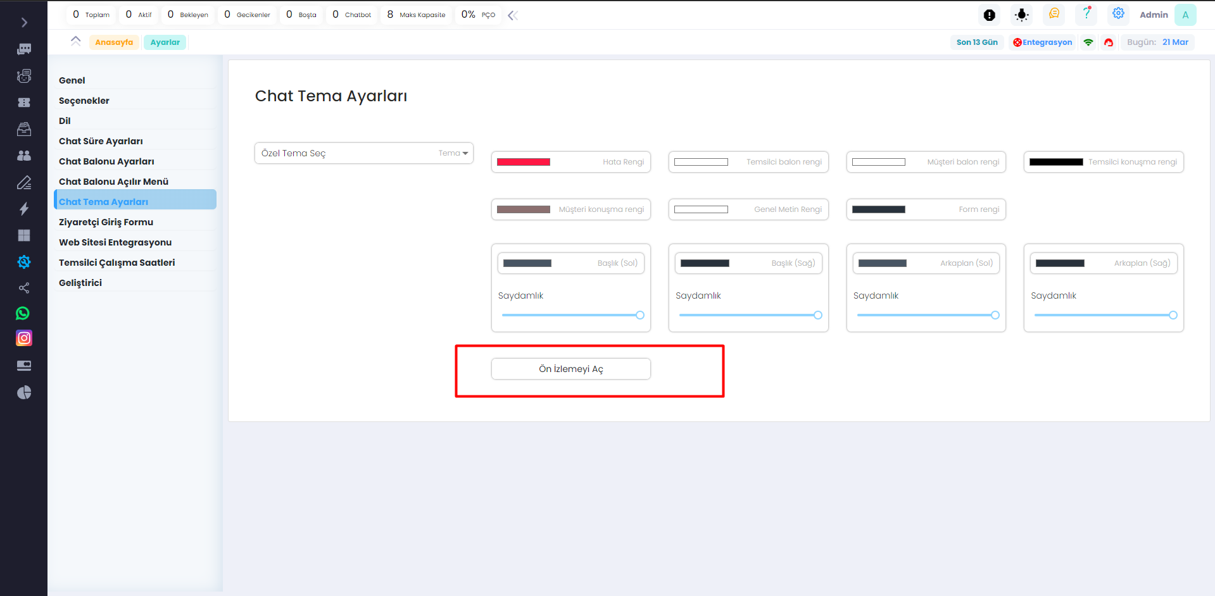1215x596 pixels.
Task: Toggle the light bulb theme icon
Action: click(x=1022, y=15)
